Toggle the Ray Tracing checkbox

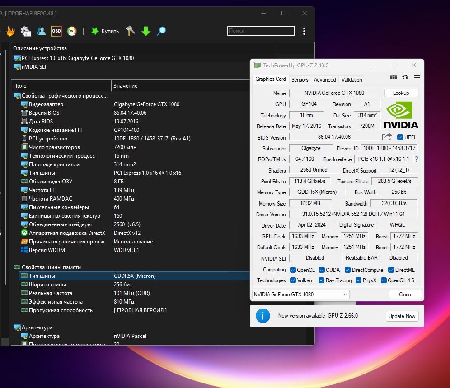[x=321, y=280]
